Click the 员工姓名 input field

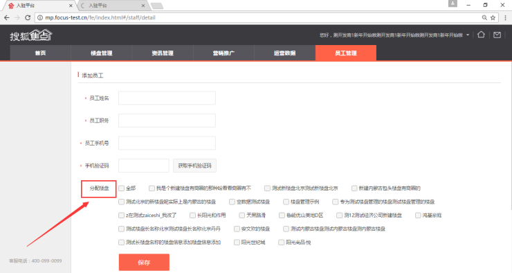click(167, 98)
